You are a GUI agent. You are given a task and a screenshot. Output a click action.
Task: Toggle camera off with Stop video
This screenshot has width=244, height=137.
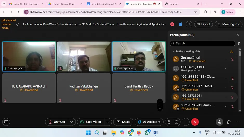90,122
